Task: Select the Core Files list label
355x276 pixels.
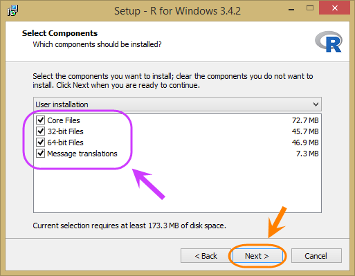Action: tap(64, 120)
